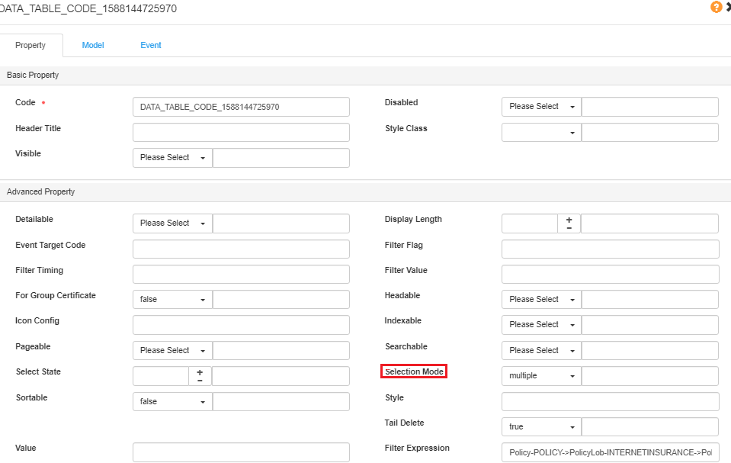Screen dimensions: 731x463
Task: Click the plus-minus stepper for Select State
Action: click(x=200, y=376)
